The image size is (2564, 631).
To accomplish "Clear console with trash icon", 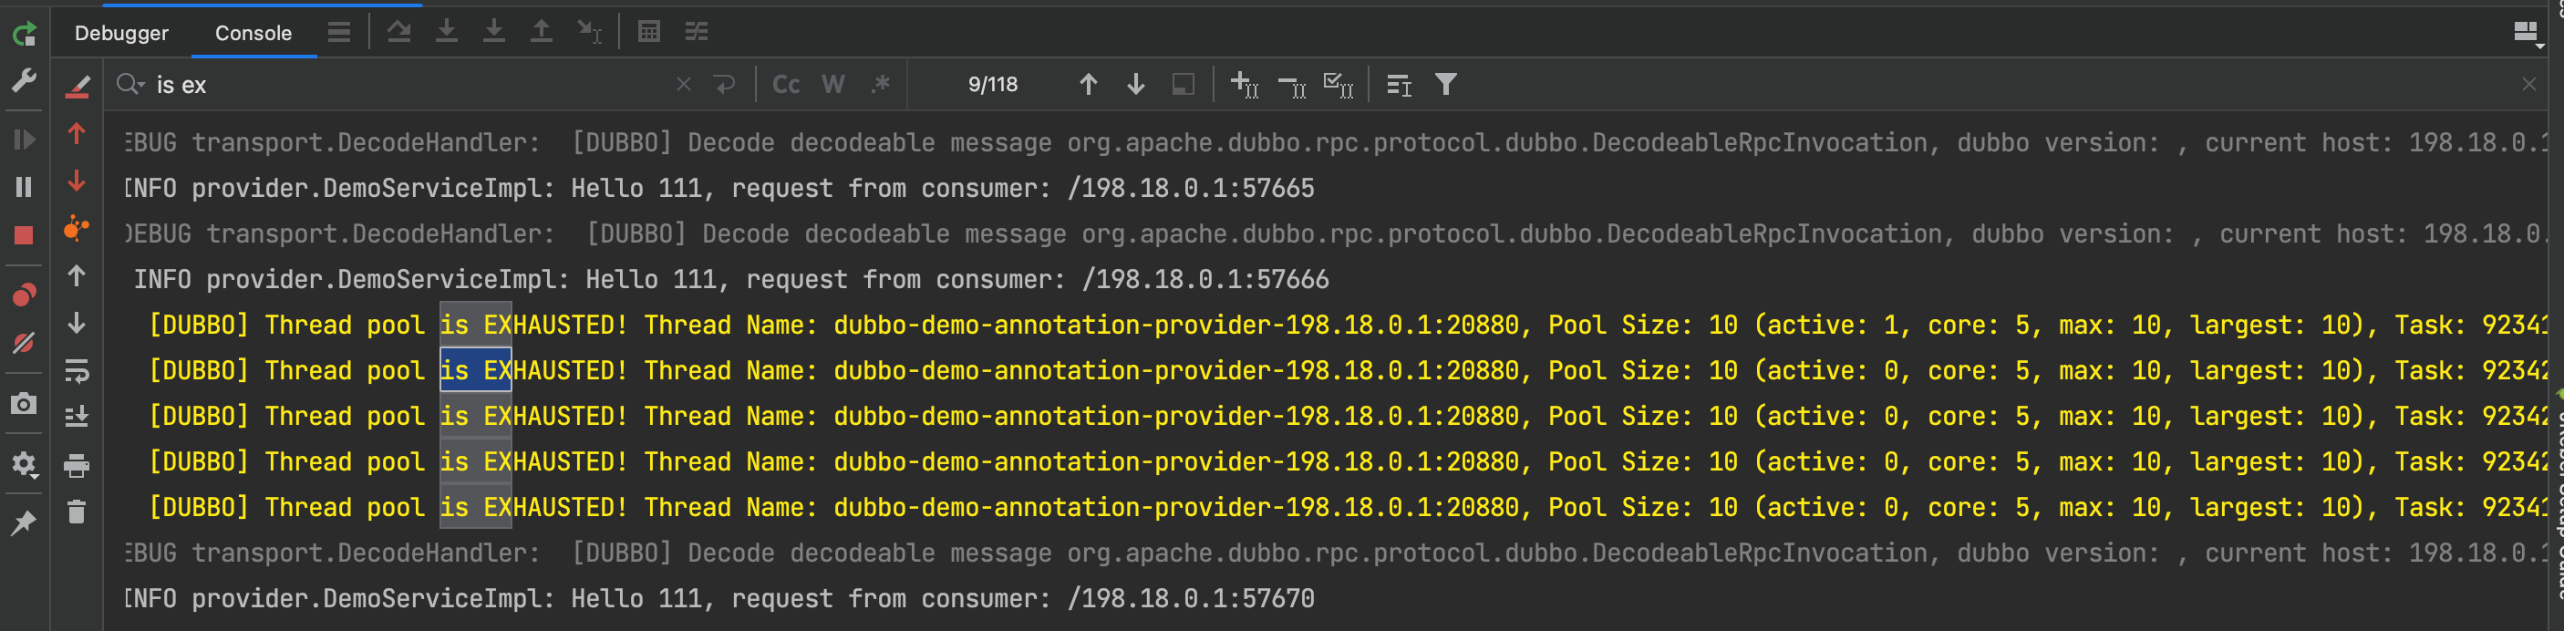I will click(77, 512).
